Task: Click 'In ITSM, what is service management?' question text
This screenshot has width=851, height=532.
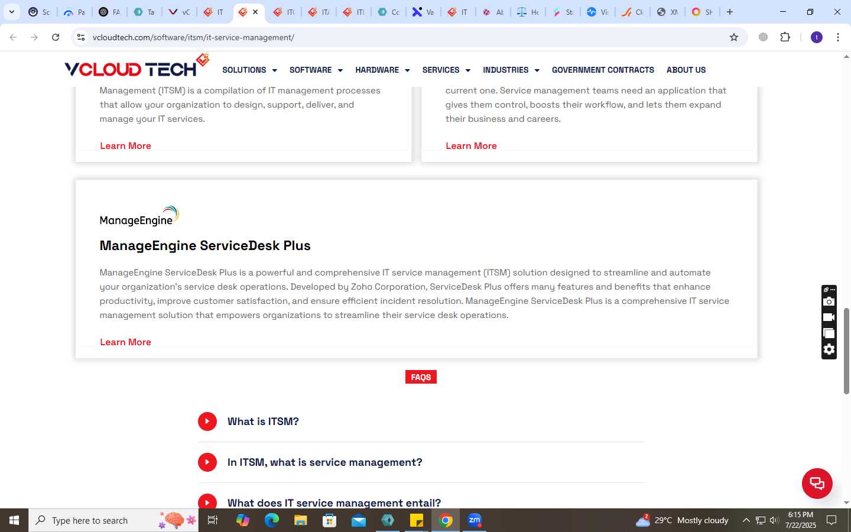Action: (324, 462)
